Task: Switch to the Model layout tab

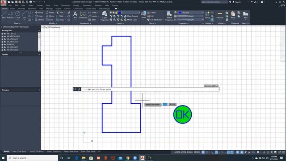Action: pos(6,152)
